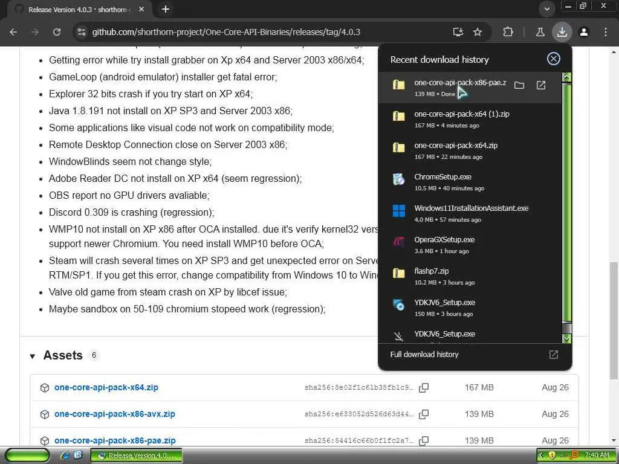Click download list scrollbar down arrow
The width and height of the screenshot is (619, 464).
pyautogui.click(x=566, y=338)
